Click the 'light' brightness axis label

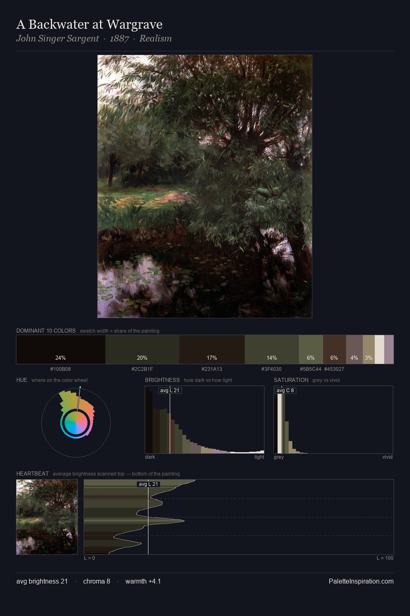(x=259, y=457)
